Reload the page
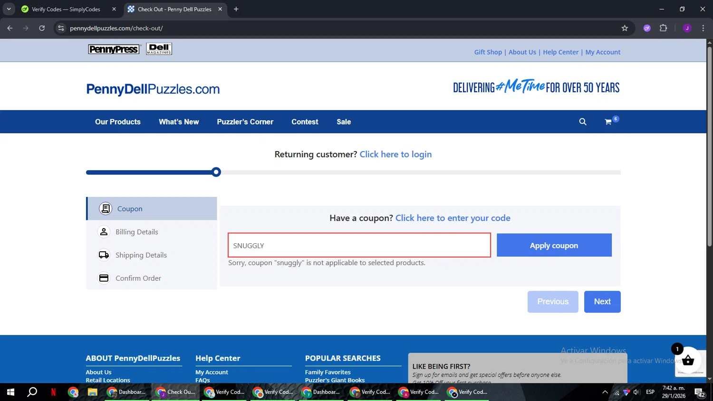 coord(42,28)
